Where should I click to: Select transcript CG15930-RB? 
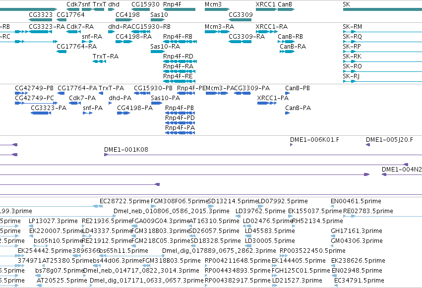151,27
